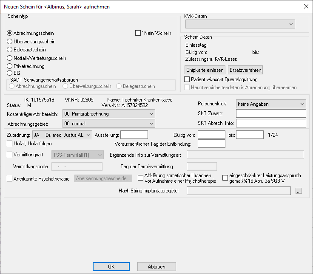This screenshot has width=313, height=274.
Task: Click the Ersatzverfahren button
Action: click(x=245, y=70)
